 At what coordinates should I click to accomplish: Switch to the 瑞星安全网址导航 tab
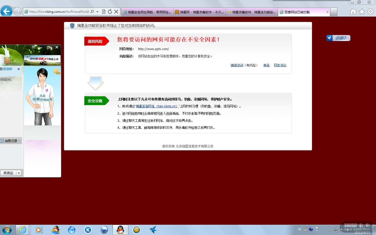[147, 12]
